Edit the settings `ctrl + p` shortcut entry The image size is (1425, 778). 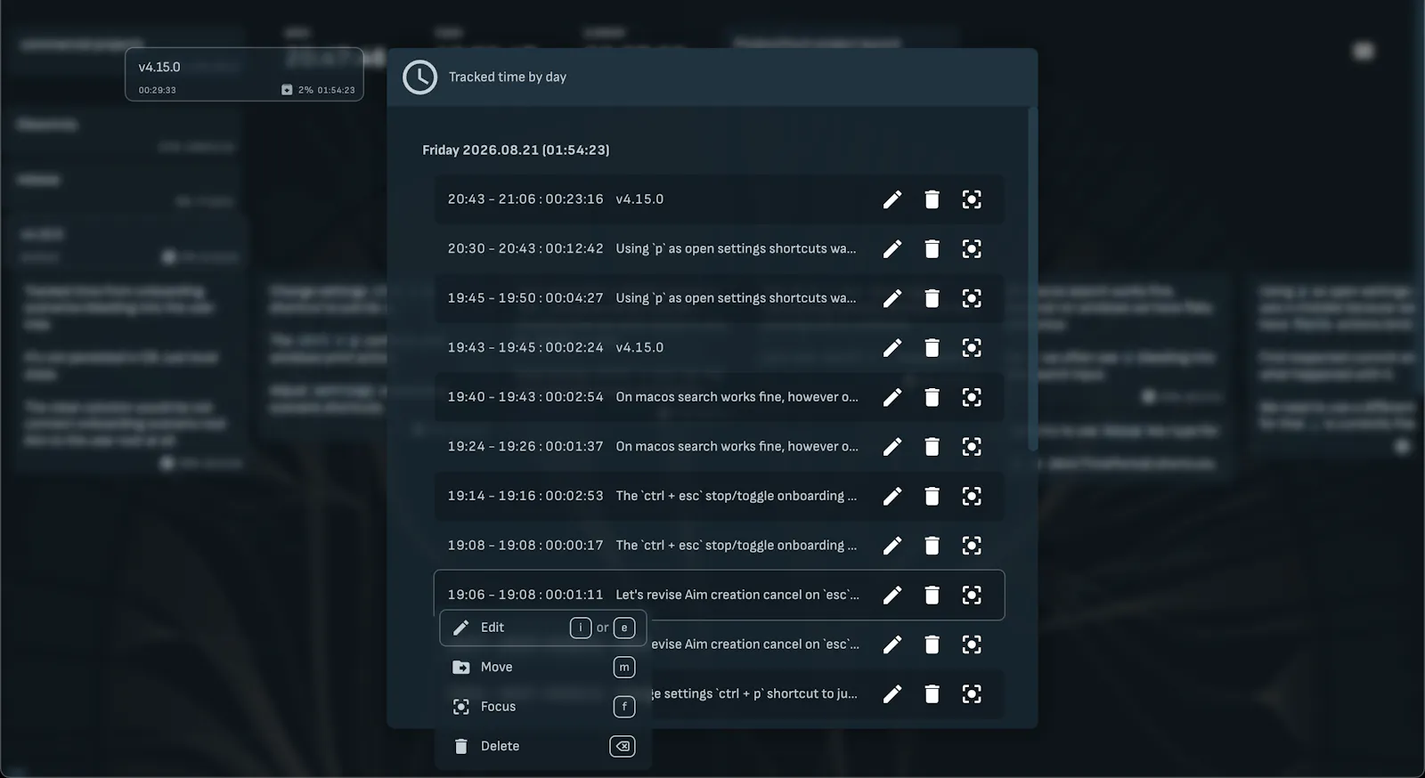coord(892,693)
